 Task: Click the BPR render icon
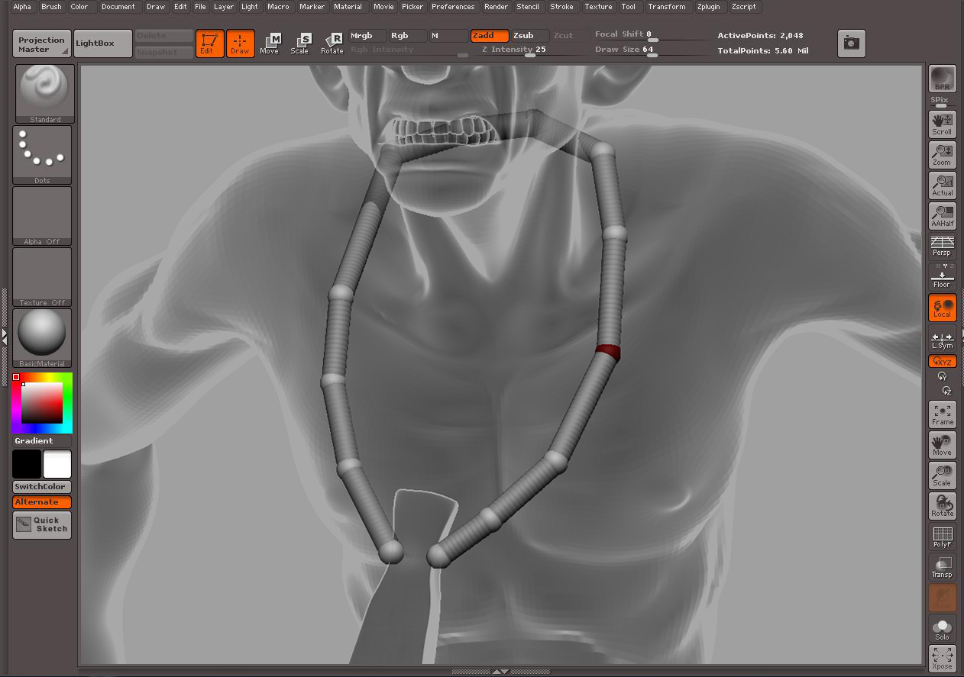pos(942,79)
